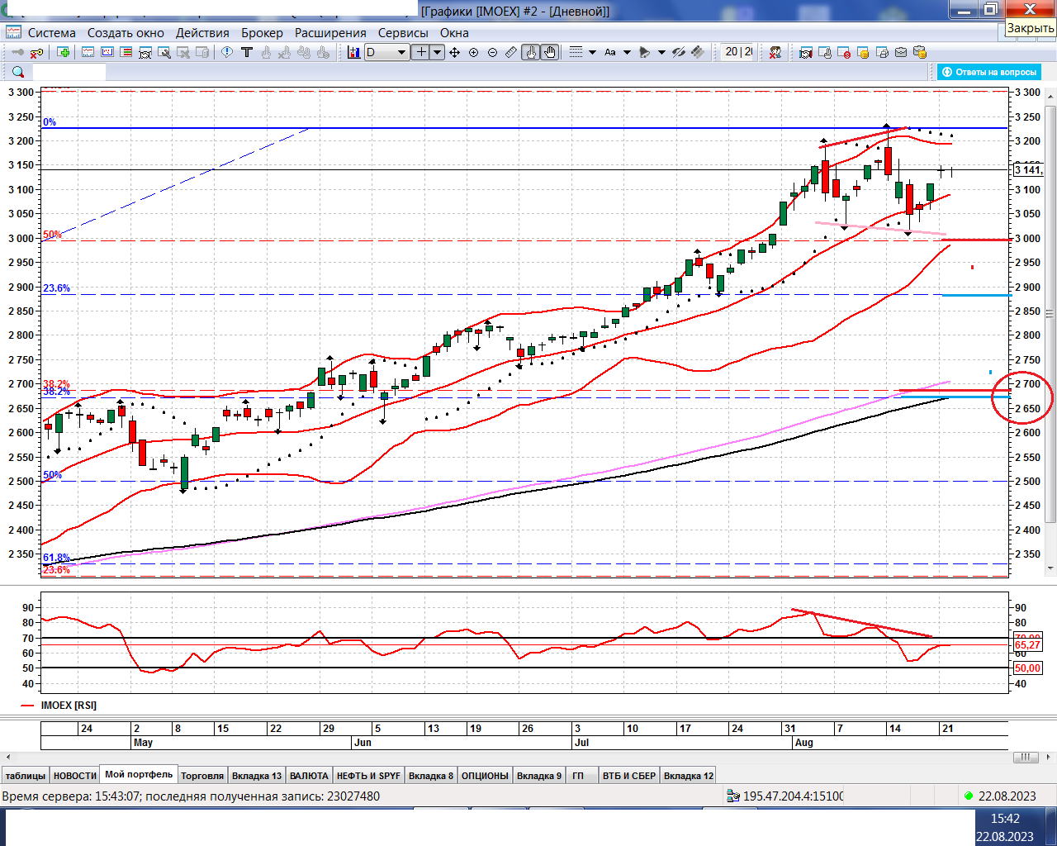Switch to the Торговля tab
Screen dimensions: 1057x846
tap(202, 776)
